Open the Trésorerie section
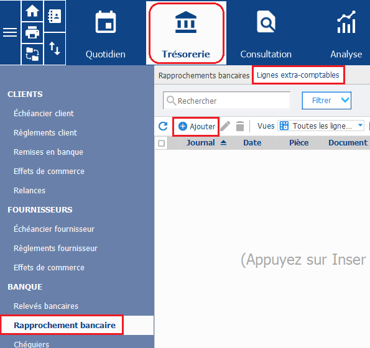 coord(186,33)
